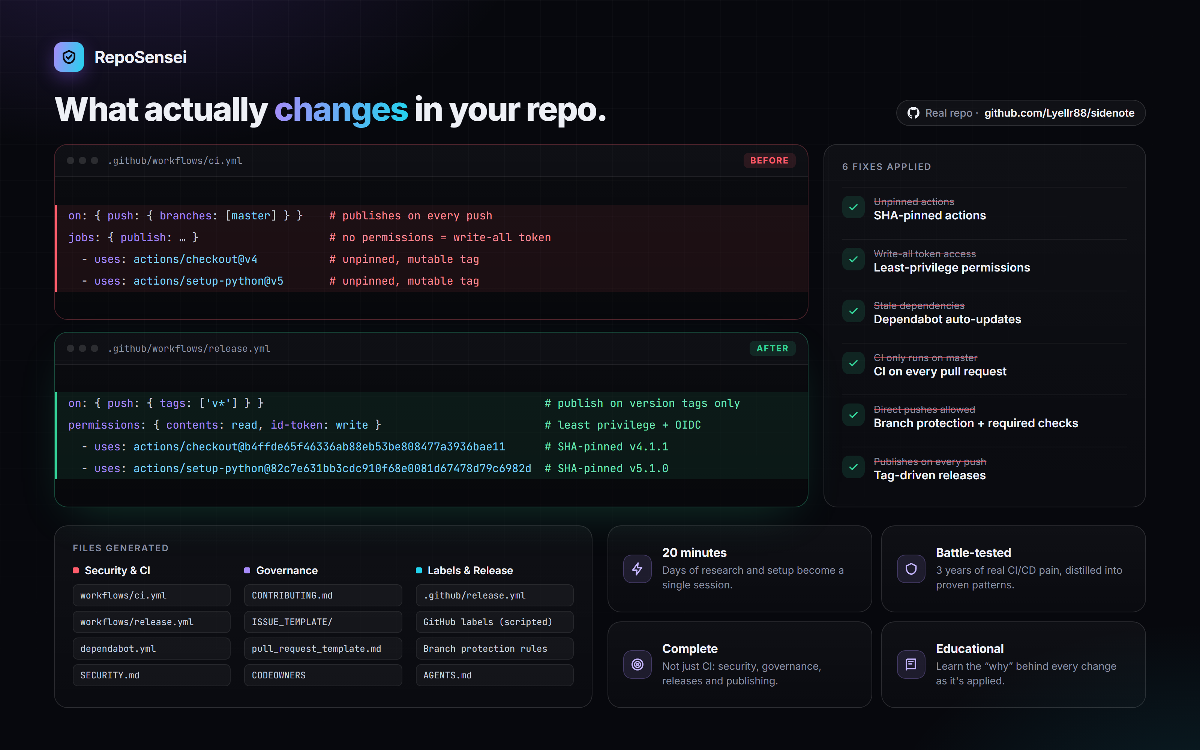Click the actions/setup-python@v5 code line
Image resolution: width=1200 pixels, height=750 pixels.
(431, 281)
